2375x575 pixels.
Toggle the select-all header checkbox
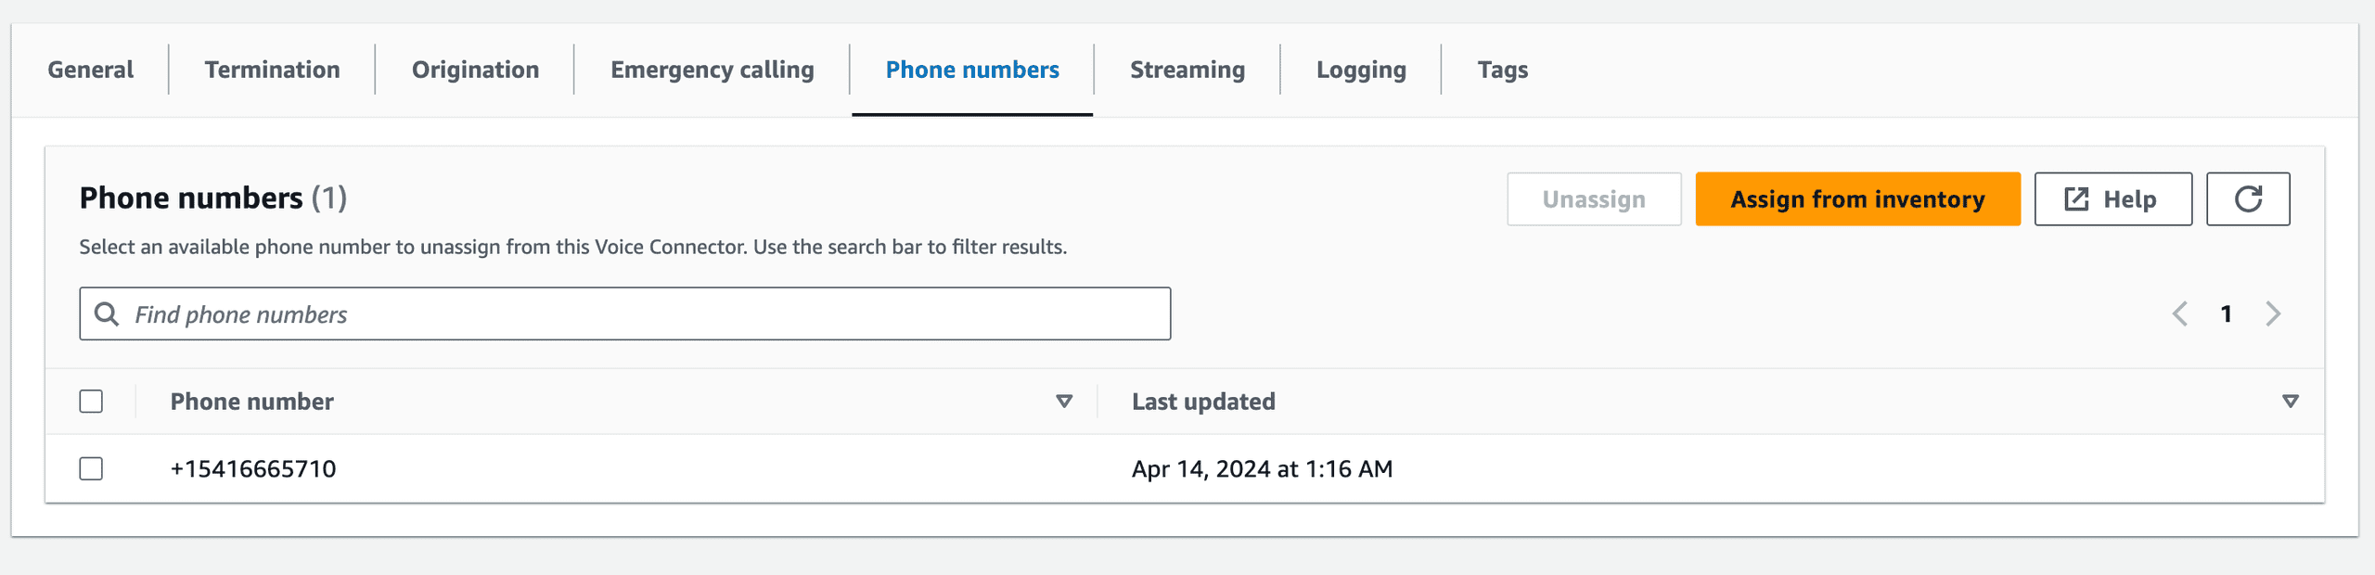click(91, 401)
